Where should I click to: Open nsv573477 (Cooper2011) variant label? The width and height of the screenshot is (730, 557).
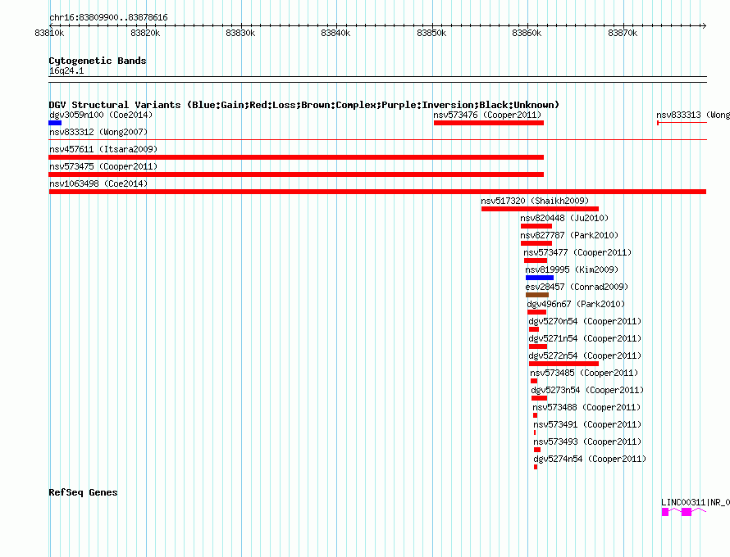[577, 252]
